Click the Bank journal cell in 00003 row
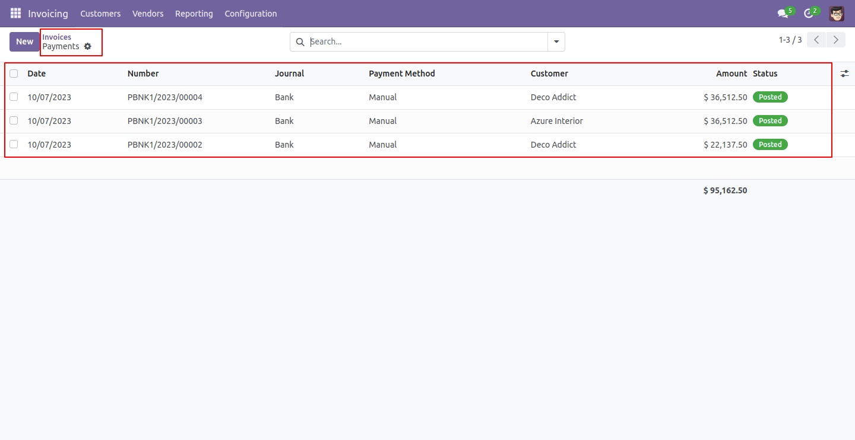The width and height of the screenshot is (855, 440). pos(284,121)
